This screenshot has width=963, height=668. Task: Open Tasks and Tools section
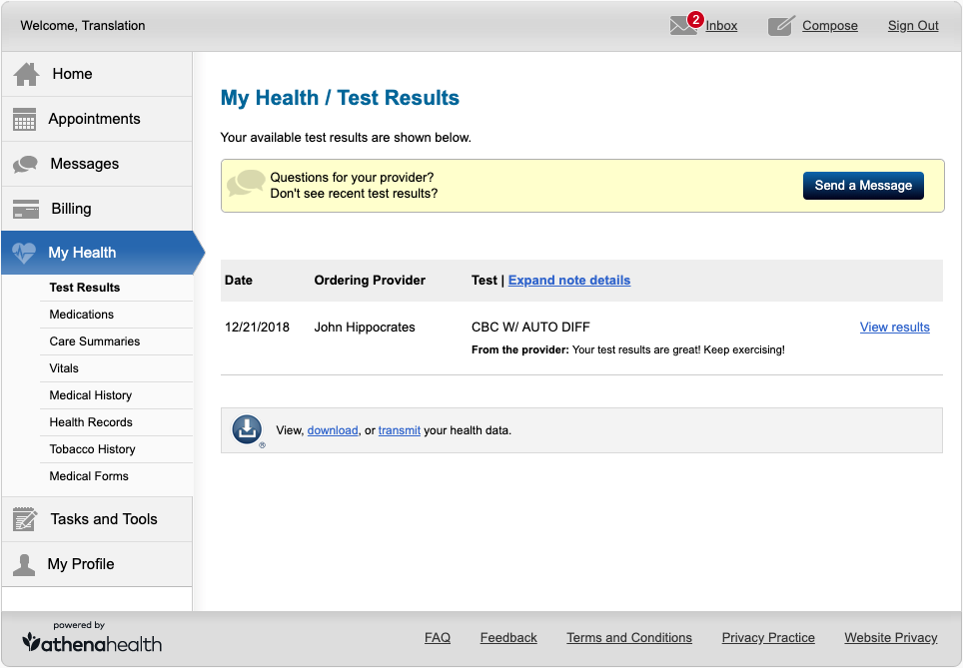[97, 519]
